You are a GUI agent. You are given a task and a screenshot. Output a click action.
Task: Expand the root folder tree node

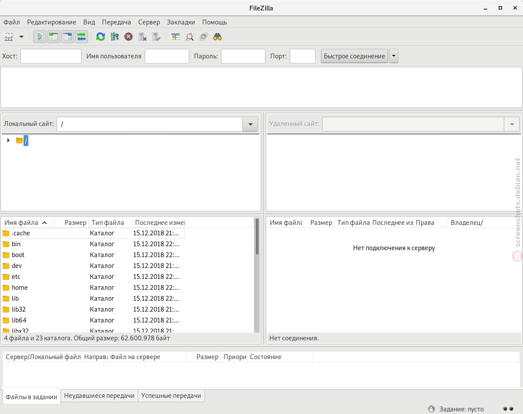8,140
